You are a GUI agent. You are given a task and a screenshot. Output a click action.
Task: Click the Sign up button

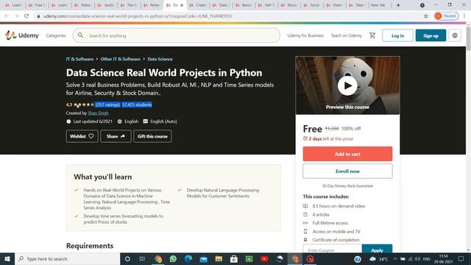(431, 35)
